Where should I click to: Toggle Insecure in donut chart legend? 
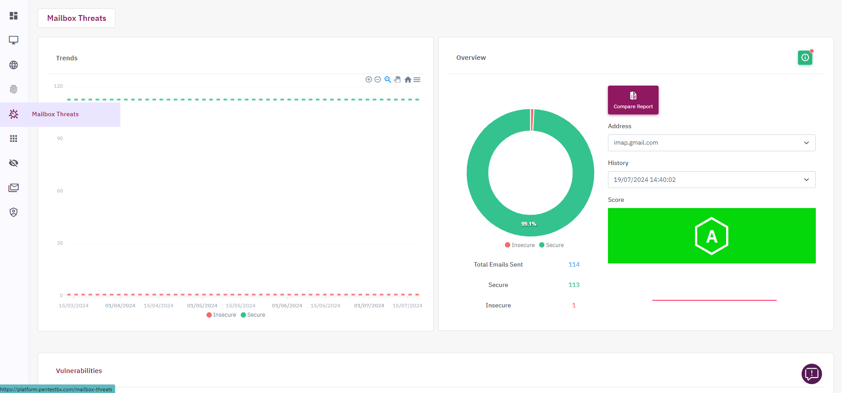520,245
